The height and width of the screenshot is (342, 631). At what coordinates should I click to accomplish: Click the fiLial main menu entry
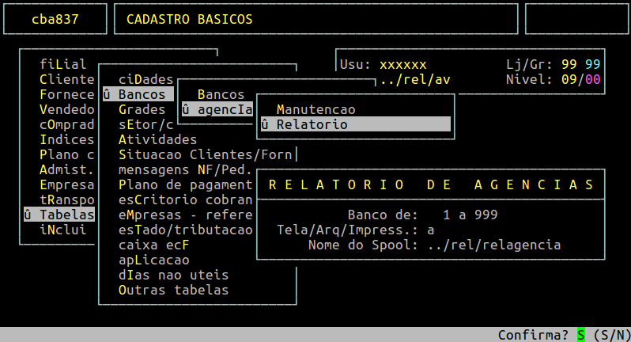pos(62,64)
